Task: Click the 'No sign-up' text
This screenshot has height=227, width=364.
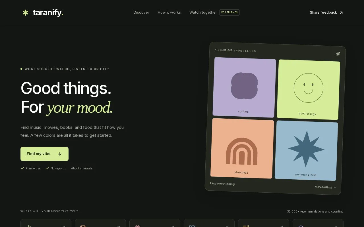Action: 58,168
